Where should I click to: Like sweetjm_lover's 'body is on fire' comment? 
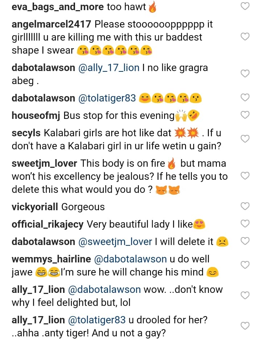245,176
